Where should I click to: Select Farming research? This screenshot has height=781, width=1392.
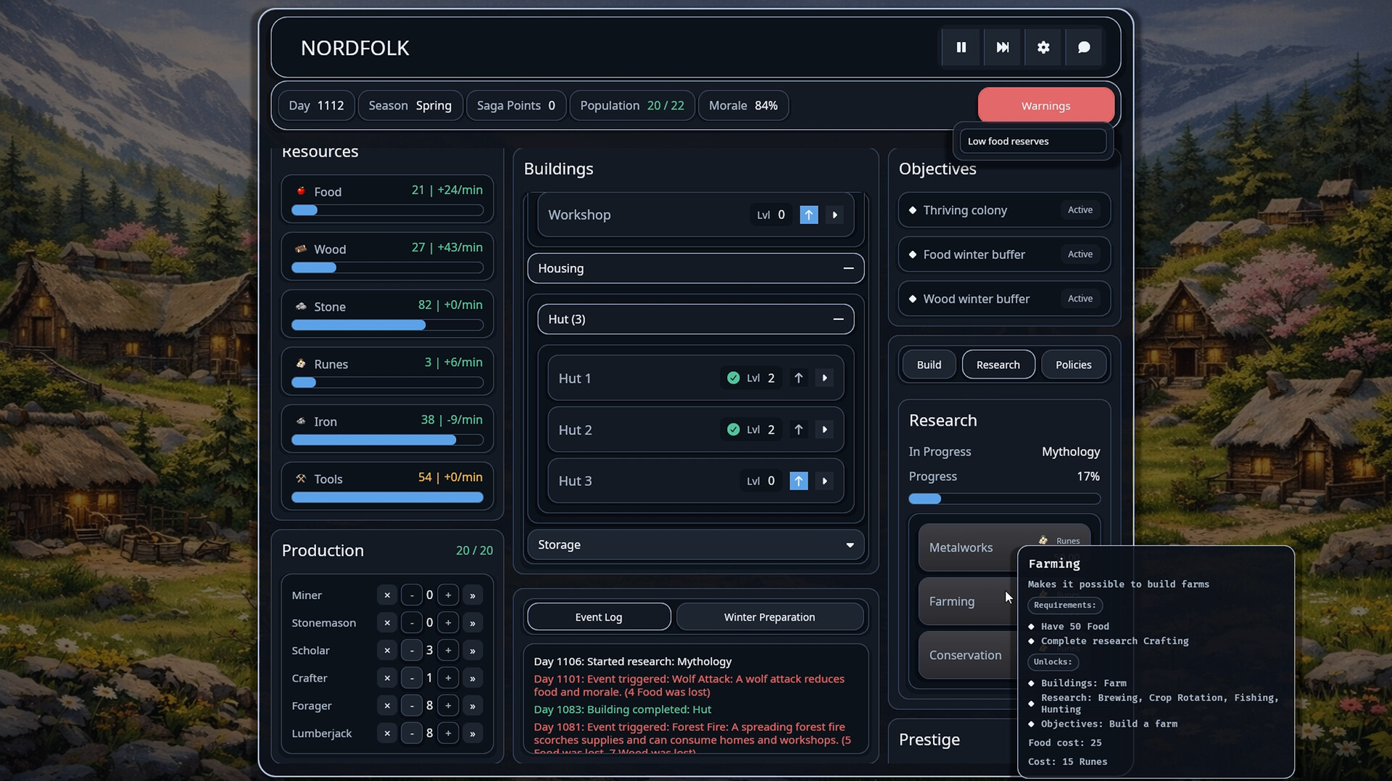click(969, 601)
